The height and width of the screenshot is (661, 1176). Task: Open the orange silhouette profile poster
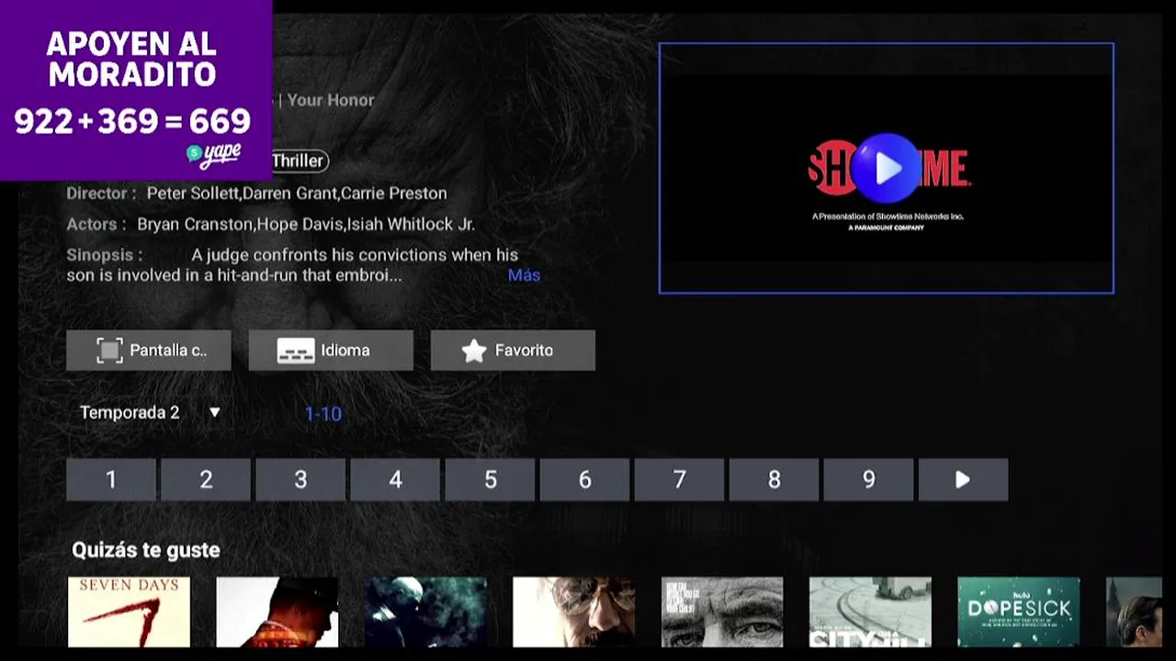click(x=277, y=611)
